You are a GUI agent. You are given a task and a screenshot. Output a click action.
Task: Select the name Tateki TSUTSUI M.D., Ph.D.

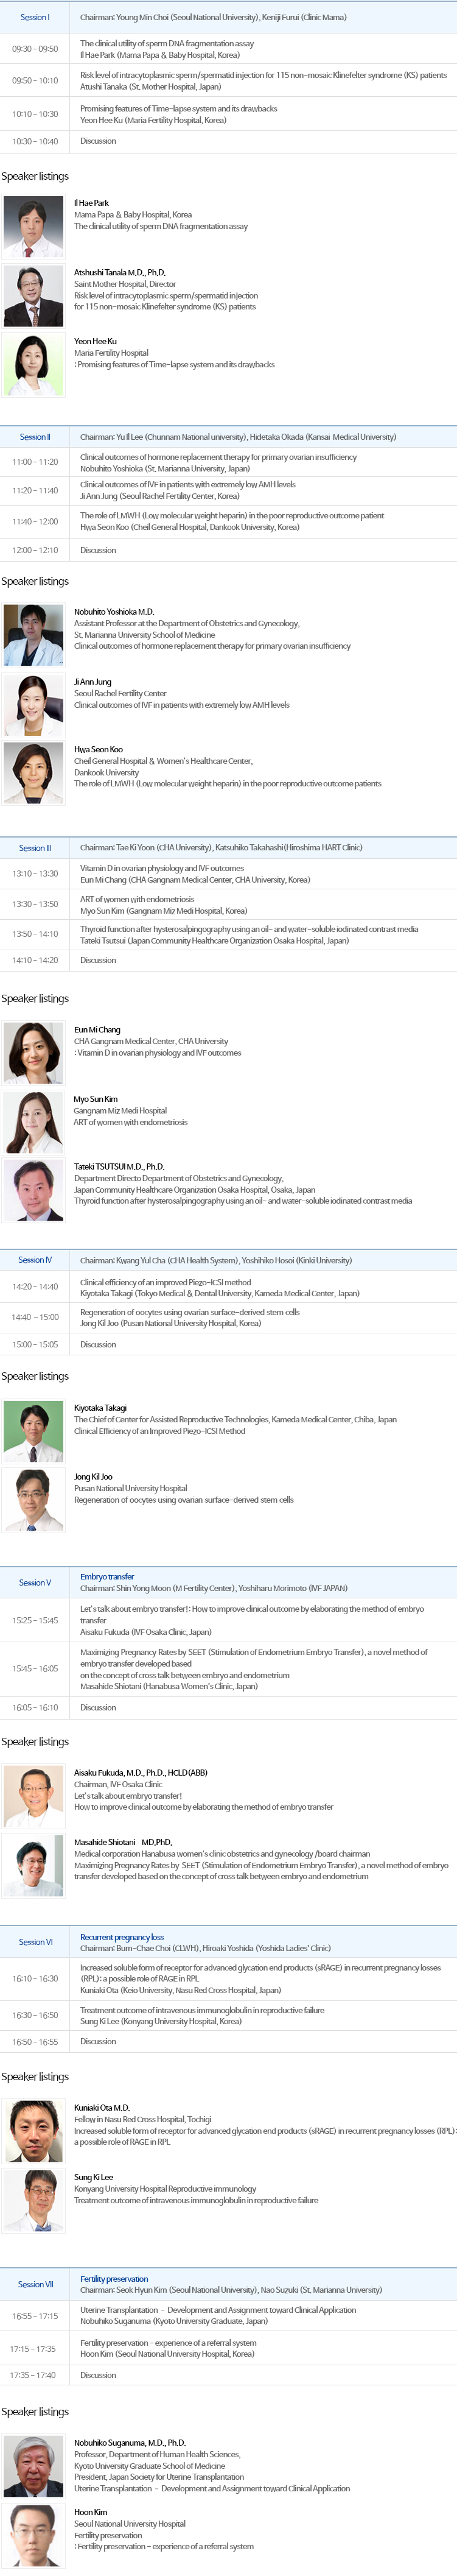119,1166
